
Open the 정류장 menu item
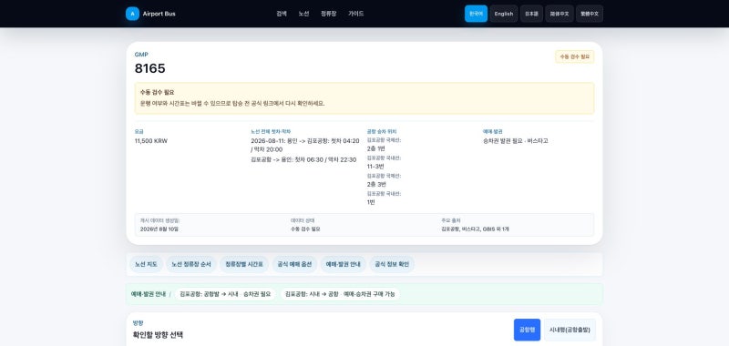coord(328,14)
